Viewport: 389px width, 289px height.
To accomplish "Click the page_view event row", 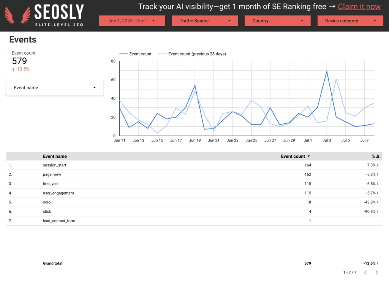I will (194, 174).
